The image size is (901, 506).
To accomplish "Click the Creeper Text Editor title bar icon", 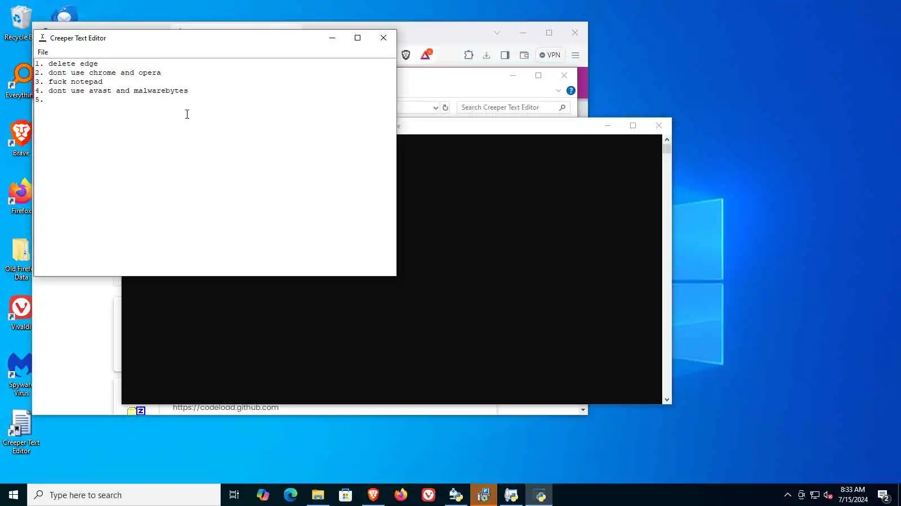I will (x=42, y=38).
